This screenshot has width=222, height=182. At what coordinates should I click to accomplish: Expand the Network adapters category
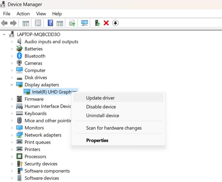tap(12, 135)
